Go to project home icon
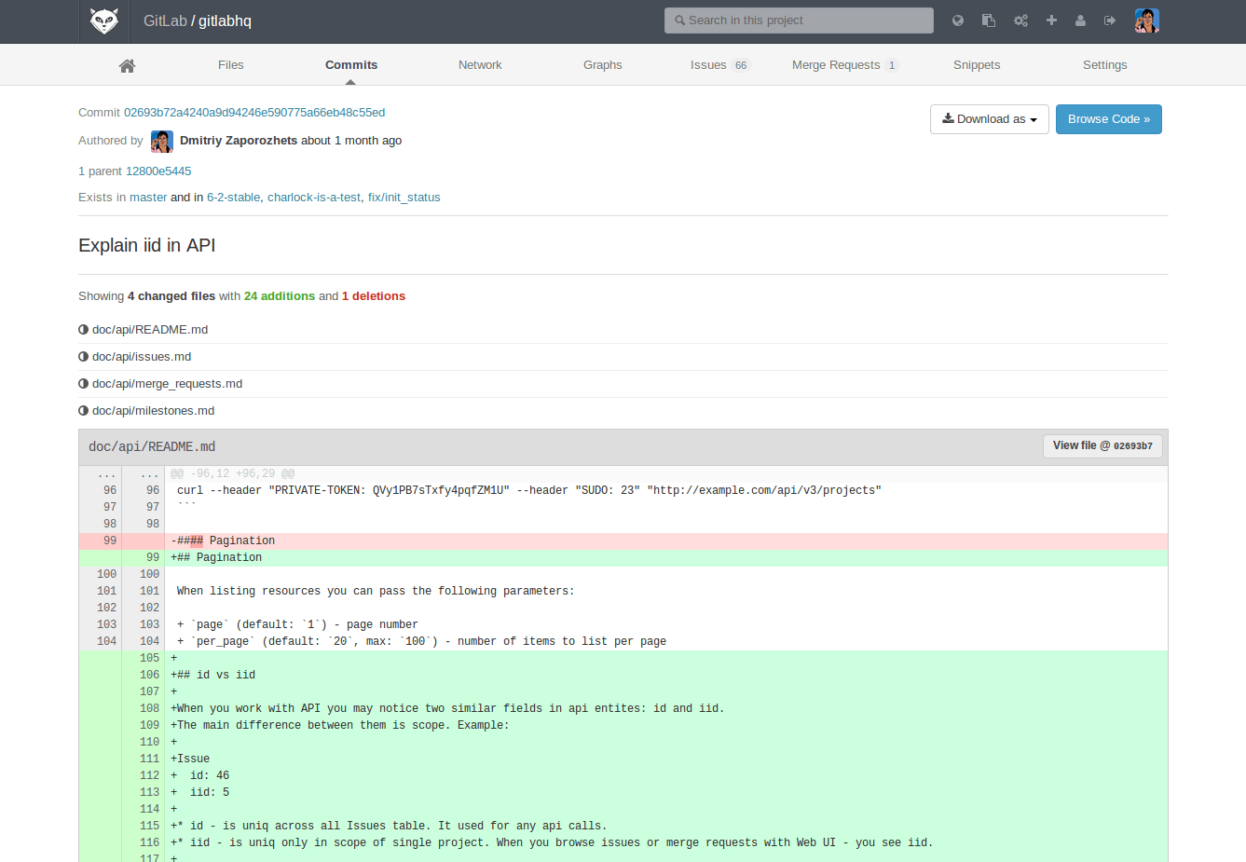The height and width of the screenshot is (862, 1246). [x=128, y=65]
